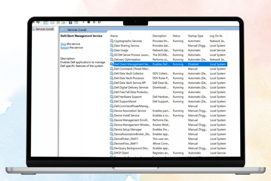271x181 pixels.
Task: Click gear icon beside DevicesFlow_2fe911
Action: [112, 143]
